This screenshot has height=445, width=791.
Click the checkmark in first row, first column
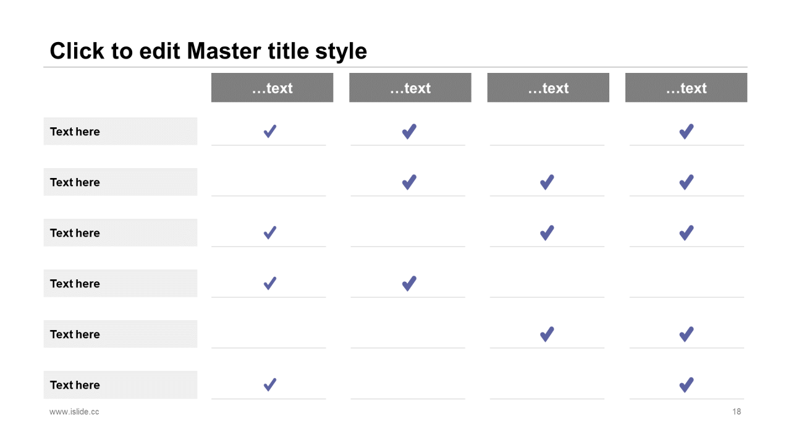270,131
